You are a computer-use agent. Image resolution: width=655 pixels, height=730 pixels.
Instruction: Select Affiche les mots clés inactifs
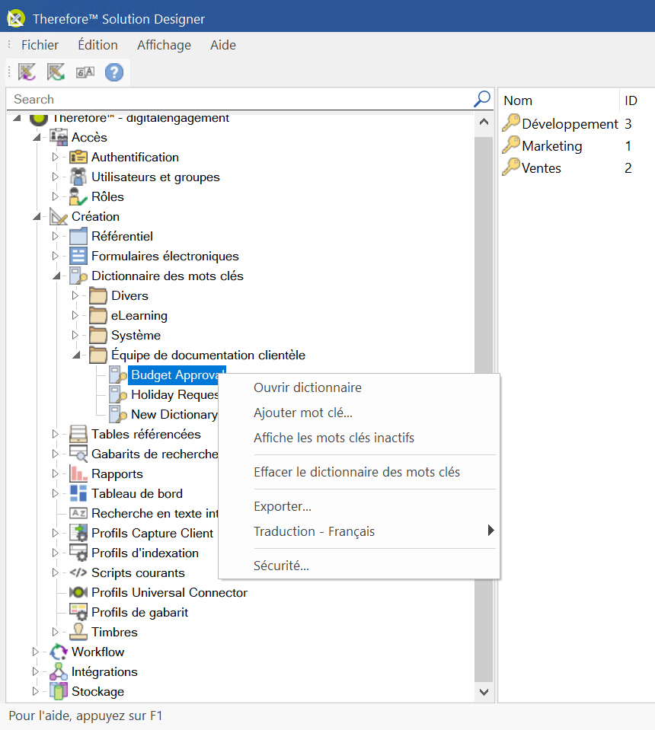(x=359, y=438)
